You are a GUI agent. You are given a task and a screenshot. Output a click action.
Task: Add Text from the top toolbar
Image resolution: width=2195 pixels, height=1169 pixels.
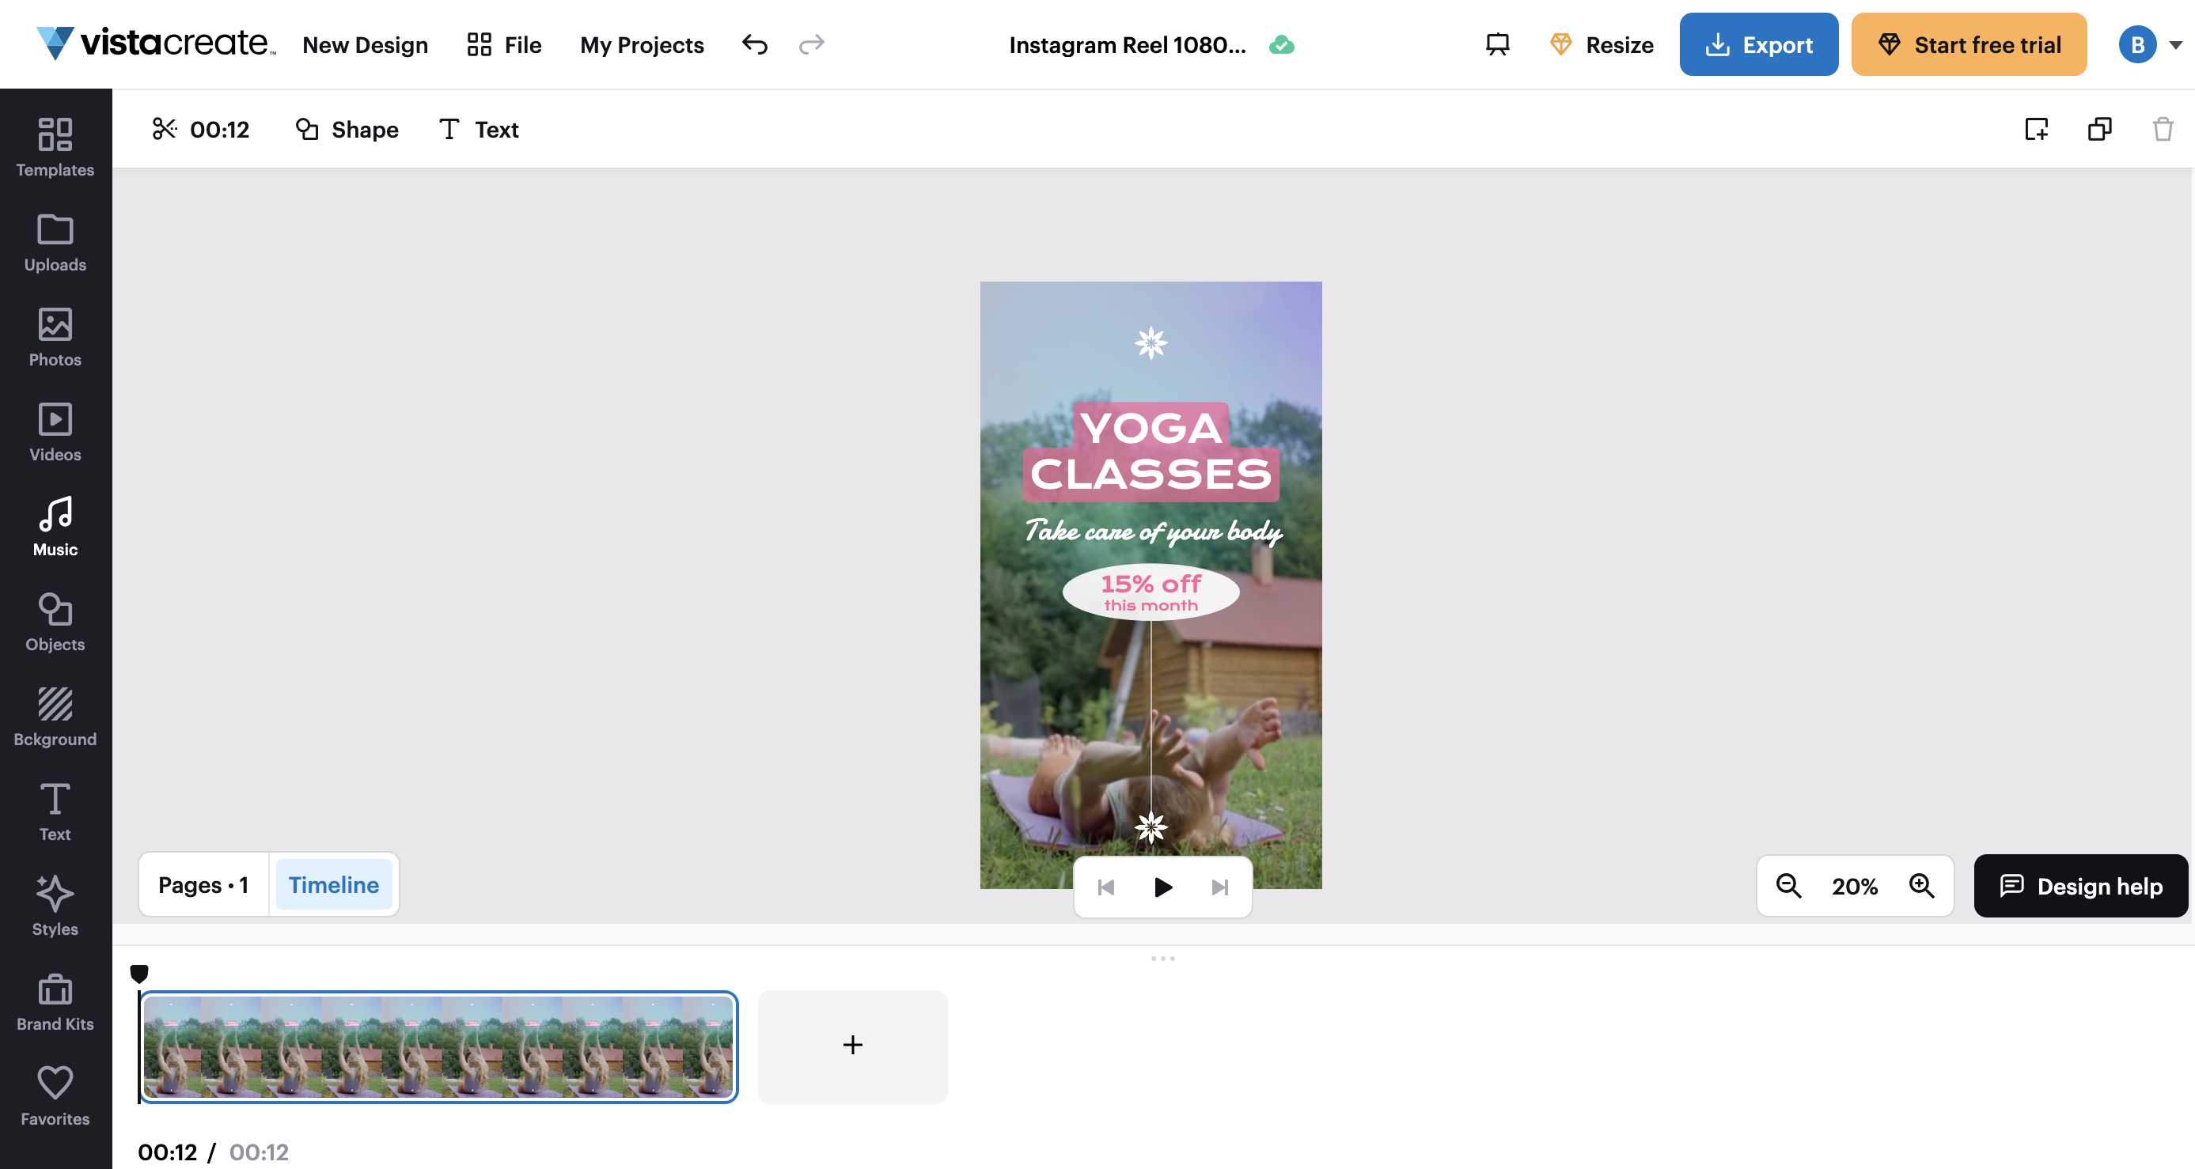pyautogui.click(x=479, y=130)
